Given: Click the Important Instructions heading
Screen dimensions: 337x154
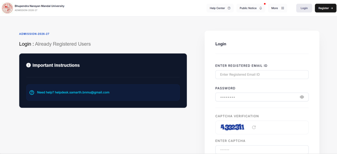Looking at the screenshot, I should pos(56,65).
